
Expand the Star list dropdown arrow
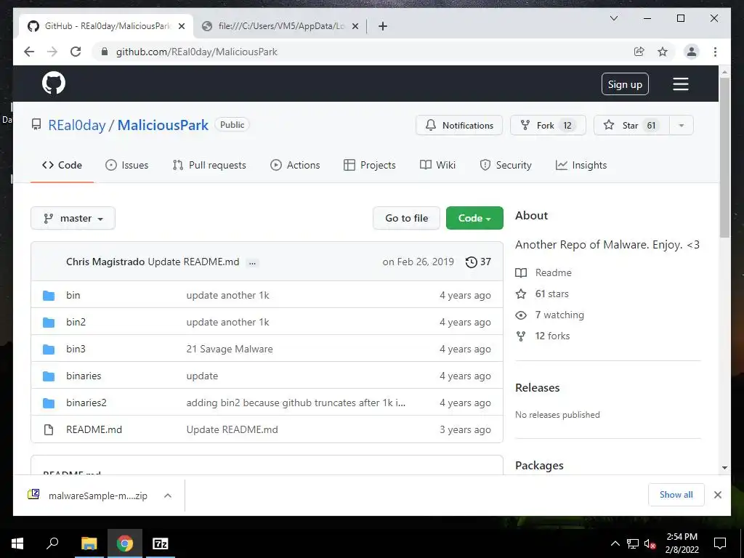[x=682, y=125]
